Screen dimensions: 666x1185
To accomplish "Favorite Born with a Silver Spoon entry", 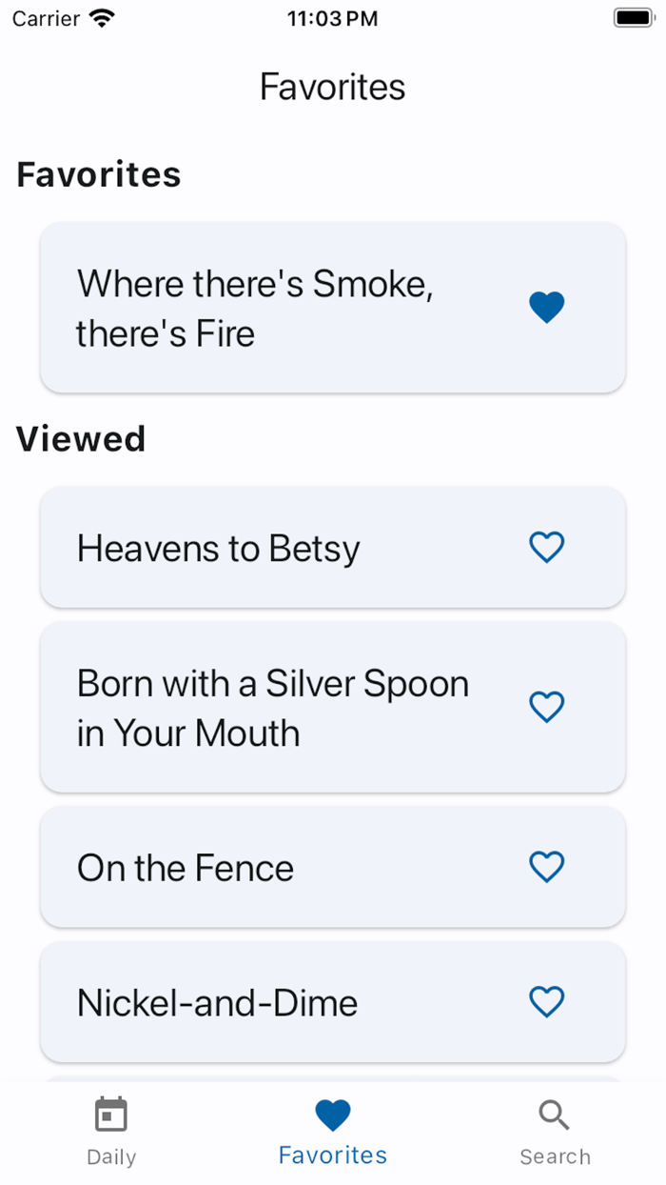I will click(546, 708).
